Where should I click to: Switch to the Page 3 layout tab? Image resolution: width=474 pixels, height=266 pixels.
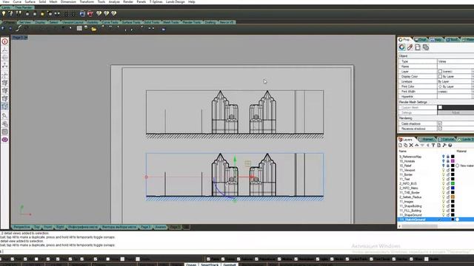tap(146, 227)
